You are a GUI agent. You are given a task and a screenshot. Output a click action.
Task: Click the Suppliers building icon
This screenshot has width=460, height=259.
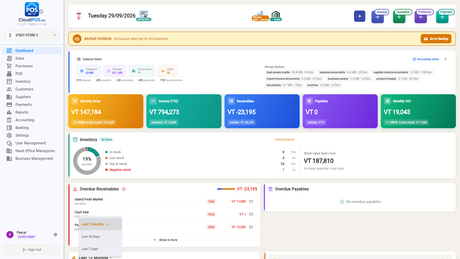coord(9,97)
